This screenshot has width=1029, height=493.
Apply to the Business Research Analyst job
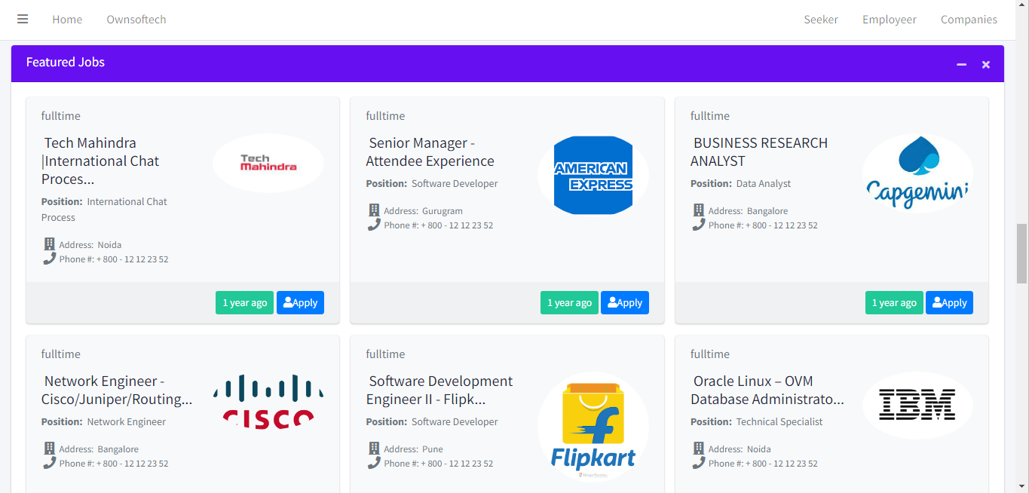pos(949,303)
